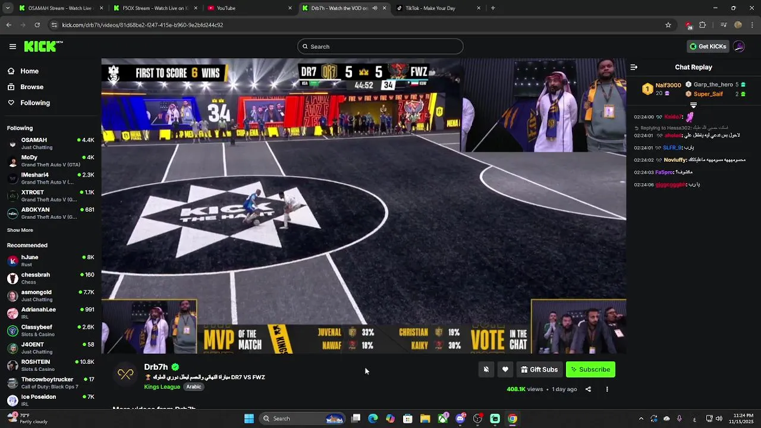Click the Drb7h channel logo avatar
This screenshot has height=428, width=761.
tap(125, 374)
